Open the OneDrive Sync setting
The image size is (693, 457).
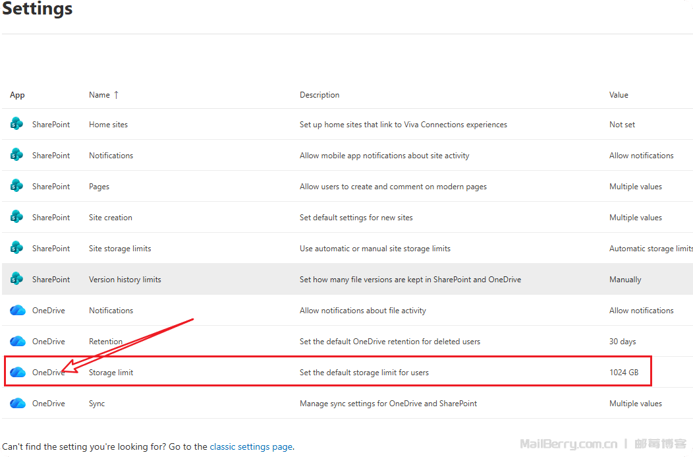[x=97, y=404]
